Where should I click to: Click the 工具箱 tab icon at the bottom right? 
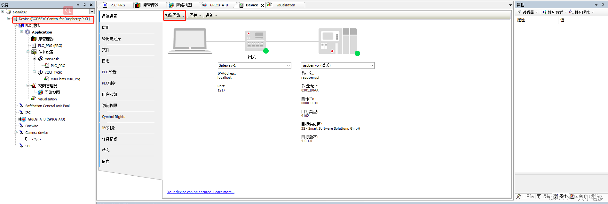[518, 196]
